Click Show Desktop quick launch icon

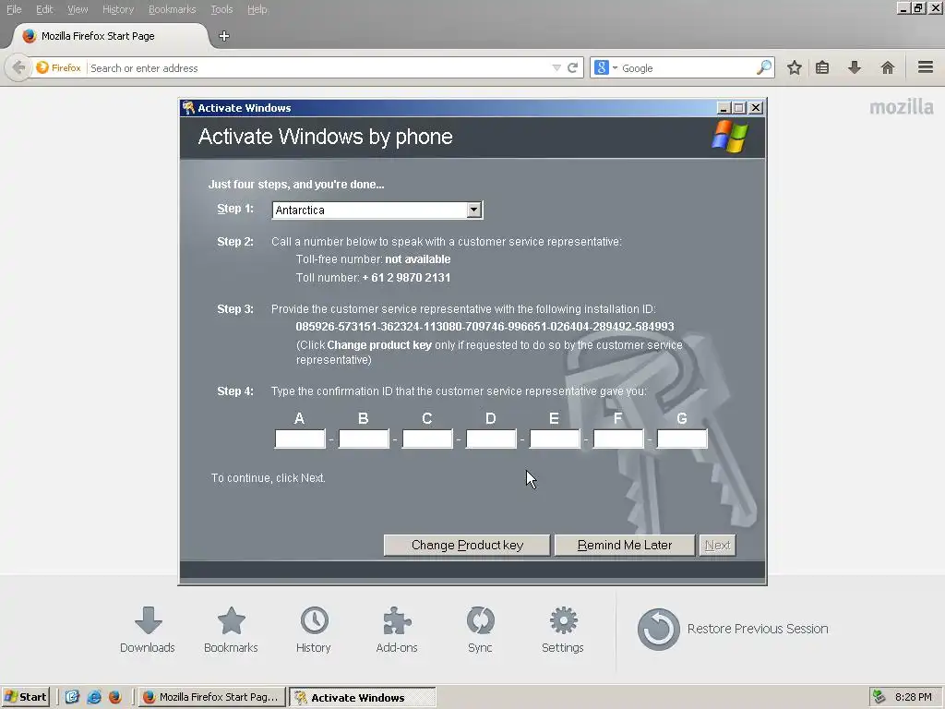[x=72, y=697]
